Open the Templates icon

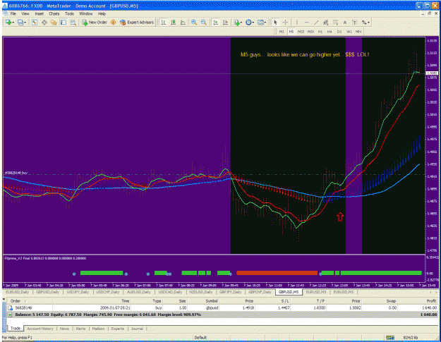(260, 22)
